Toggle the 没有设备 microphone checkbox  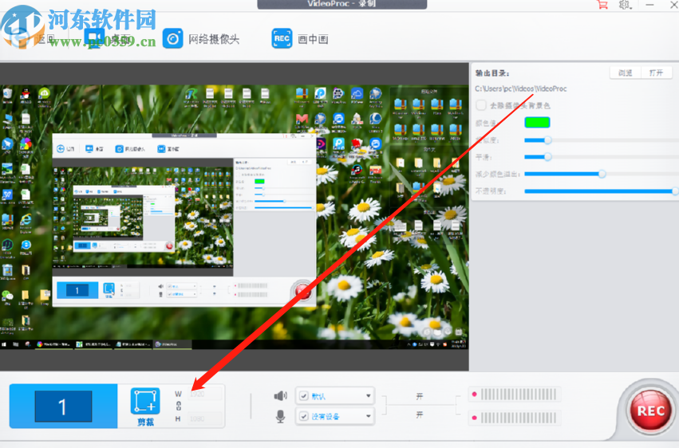tap(304, 416)
